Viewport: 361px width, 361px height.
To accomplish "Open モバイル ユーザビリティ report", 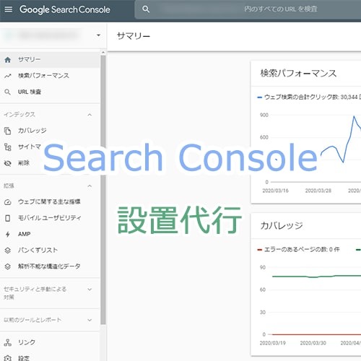I will [50, 218].
